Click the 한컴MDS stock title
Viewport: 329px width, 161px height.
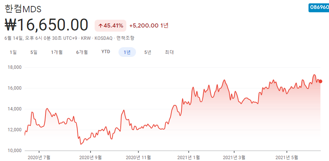23,9
